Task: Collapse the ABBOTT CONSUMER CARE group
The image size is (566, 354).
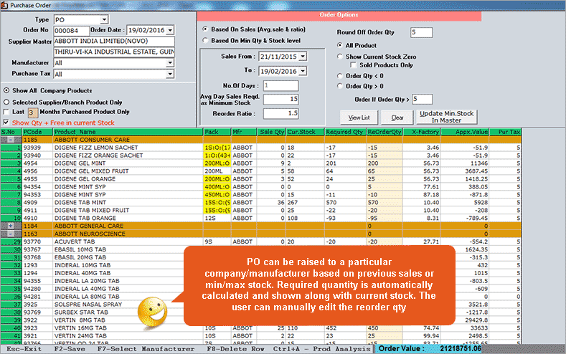Action: tap(11, 140)
